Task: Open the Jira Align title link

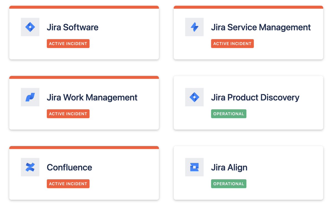Action: tap(229, 167)
